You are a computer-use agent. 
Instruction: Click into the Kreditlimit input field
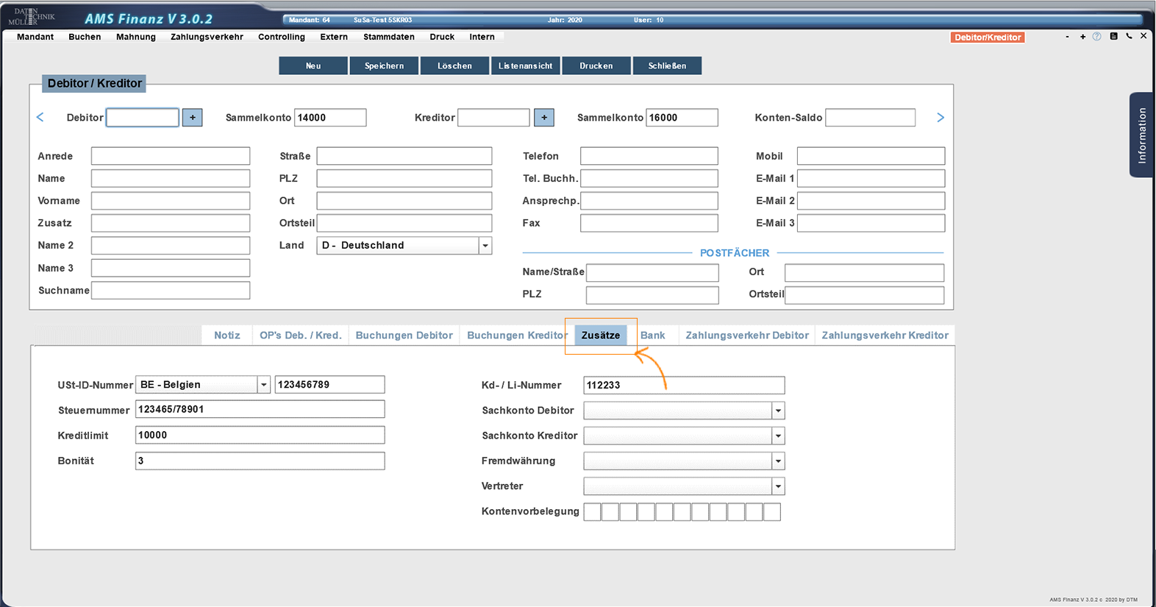click(x=260, y=436)
